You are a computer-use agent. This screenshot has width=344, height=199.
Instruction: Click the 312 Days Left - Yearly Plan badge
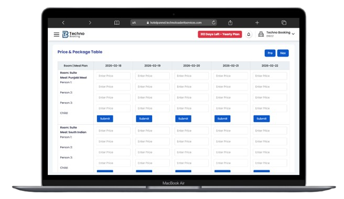click(220, 34)
